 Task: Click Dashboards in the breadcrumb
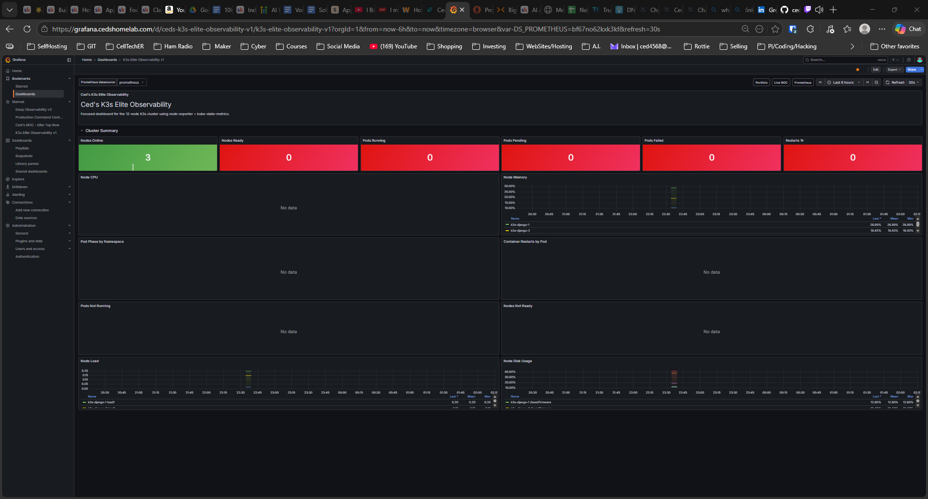point(107,60)
